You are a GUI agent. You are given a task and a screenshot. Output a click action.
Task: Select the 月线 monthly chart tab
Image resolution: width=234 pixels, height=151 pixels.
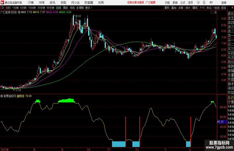pyautogui.click(x=72, y=8)
